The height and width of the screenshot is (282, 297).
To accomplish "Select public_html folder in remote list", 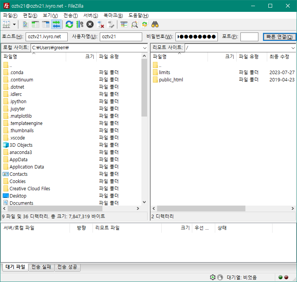I will (x=171, y=80).
